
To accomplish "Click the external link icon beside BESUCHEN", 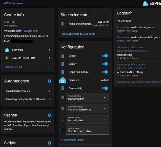I will (20, 67).
